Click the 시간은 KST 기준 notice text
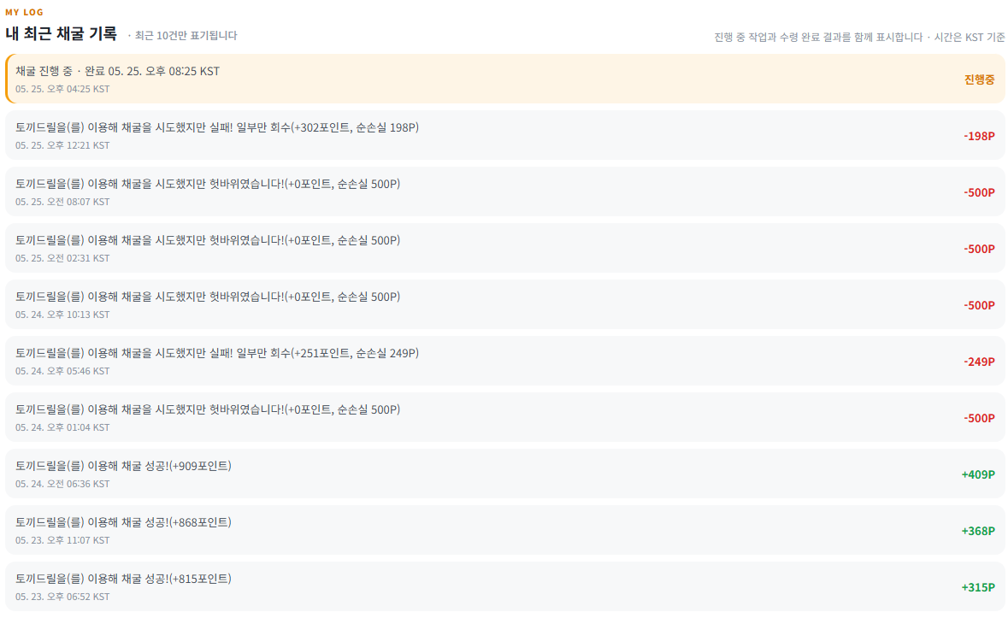Viewport: 1008px width, 618px height. (969, 38)
